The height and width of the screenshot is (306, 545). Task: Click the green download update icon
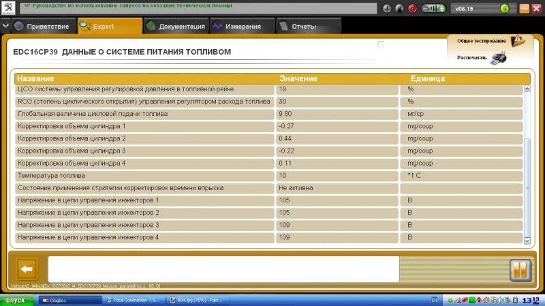(505, 9)
